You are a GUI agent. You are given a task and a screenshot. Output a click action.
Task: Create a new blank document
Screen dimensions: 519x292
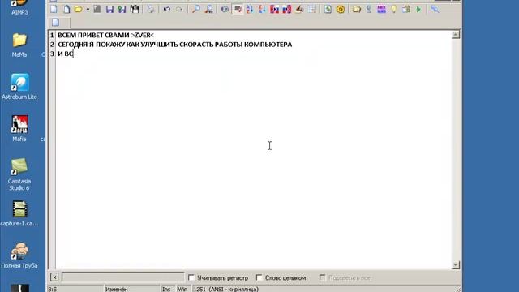coord(54,9)
